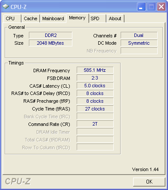Image resolution: width=168 pixels, height=190 pixels.
Task: Click the empty Bank Cycle Time field
Action: click(x=95, y=116)
